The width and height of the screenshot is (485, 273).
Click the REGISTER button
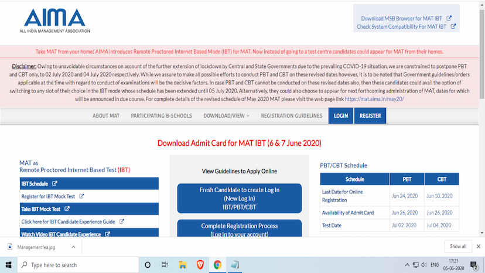click(x=370, y=116)
